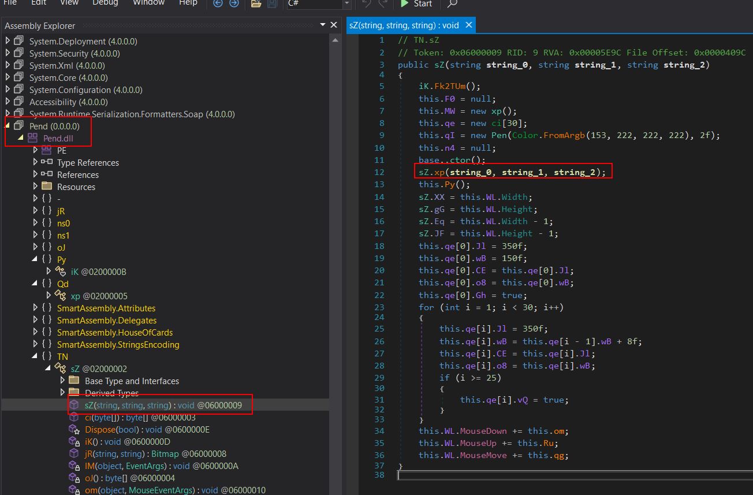Click the Redo toolbar icon
Screen dimensions: 753x495
coord(382,3)
